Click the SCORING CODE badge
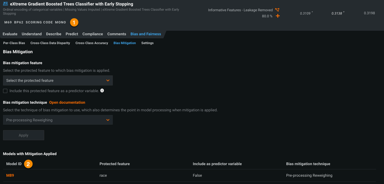Image resolution: width=384 pixels, height=184 pixels. point(39,23)
